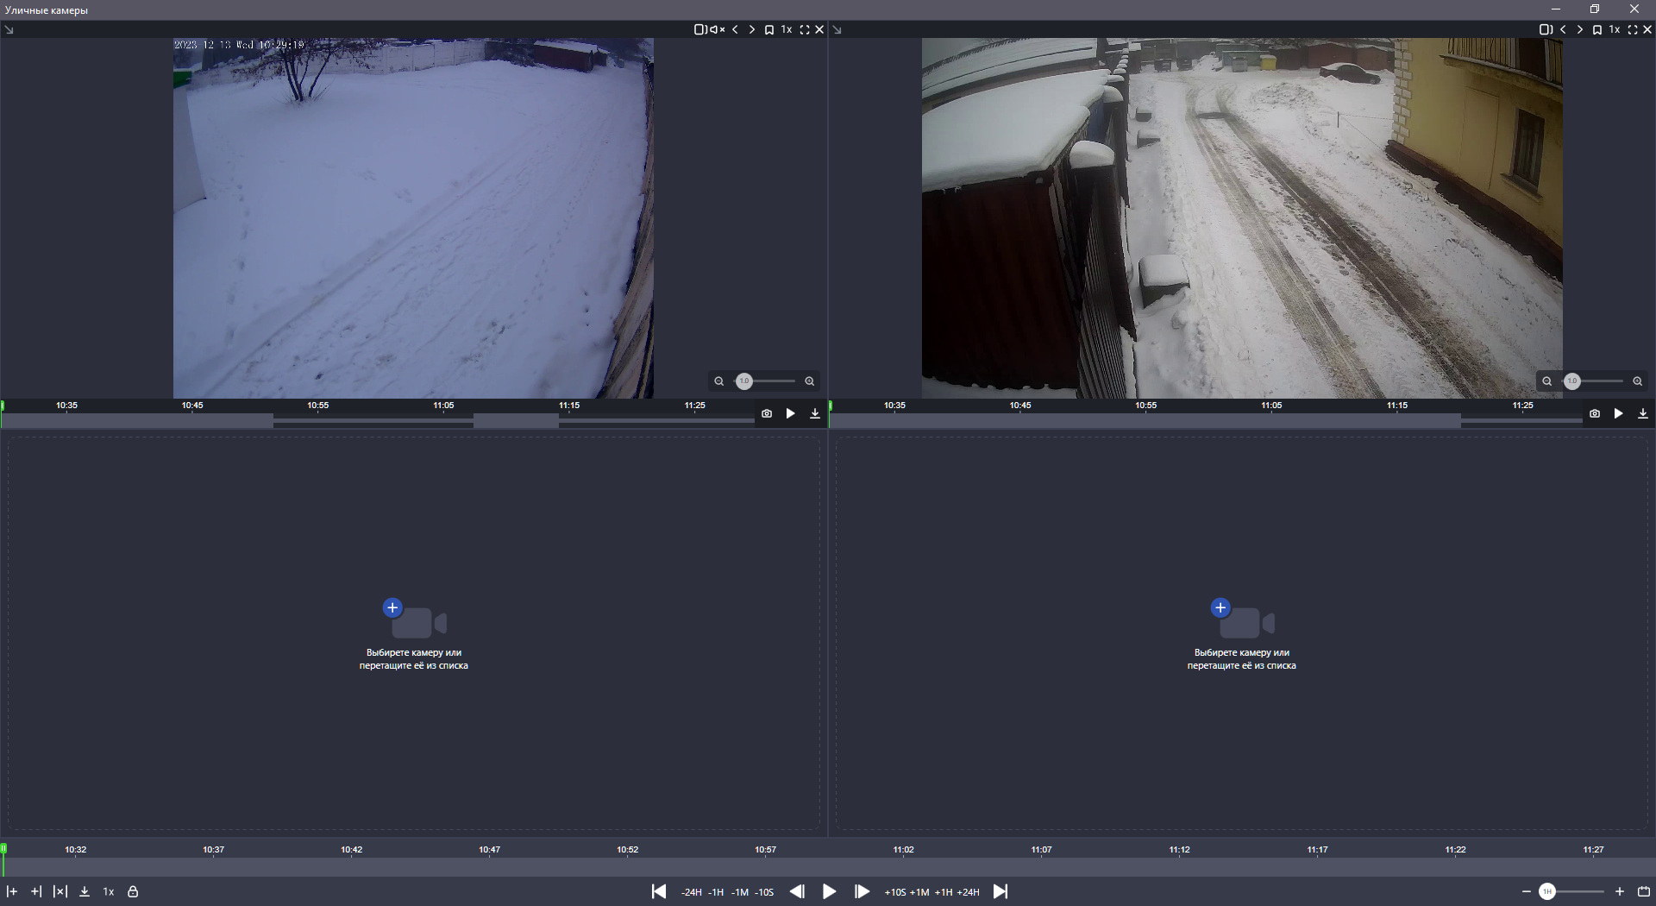Open the left camera's 1x speed selector
Image resolution: width=1656 pixels, height=906 pixels.
pyautogui.click(x=787, y=29)
